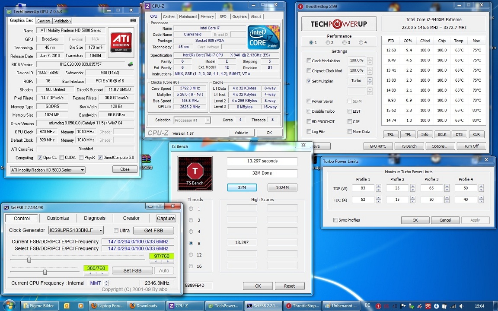Toggle the OpenCL checkbox in GPU-Z

click(x=40, y=157)
